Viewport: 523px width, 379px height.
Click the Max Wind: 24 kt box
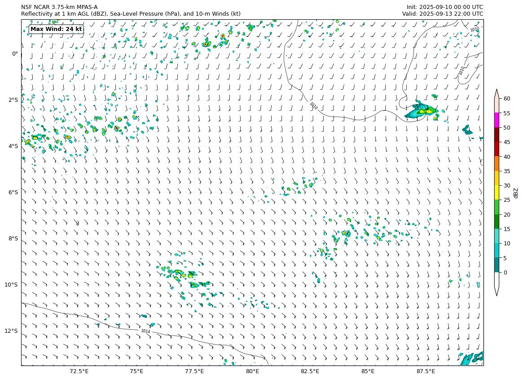tap(56, 29)
